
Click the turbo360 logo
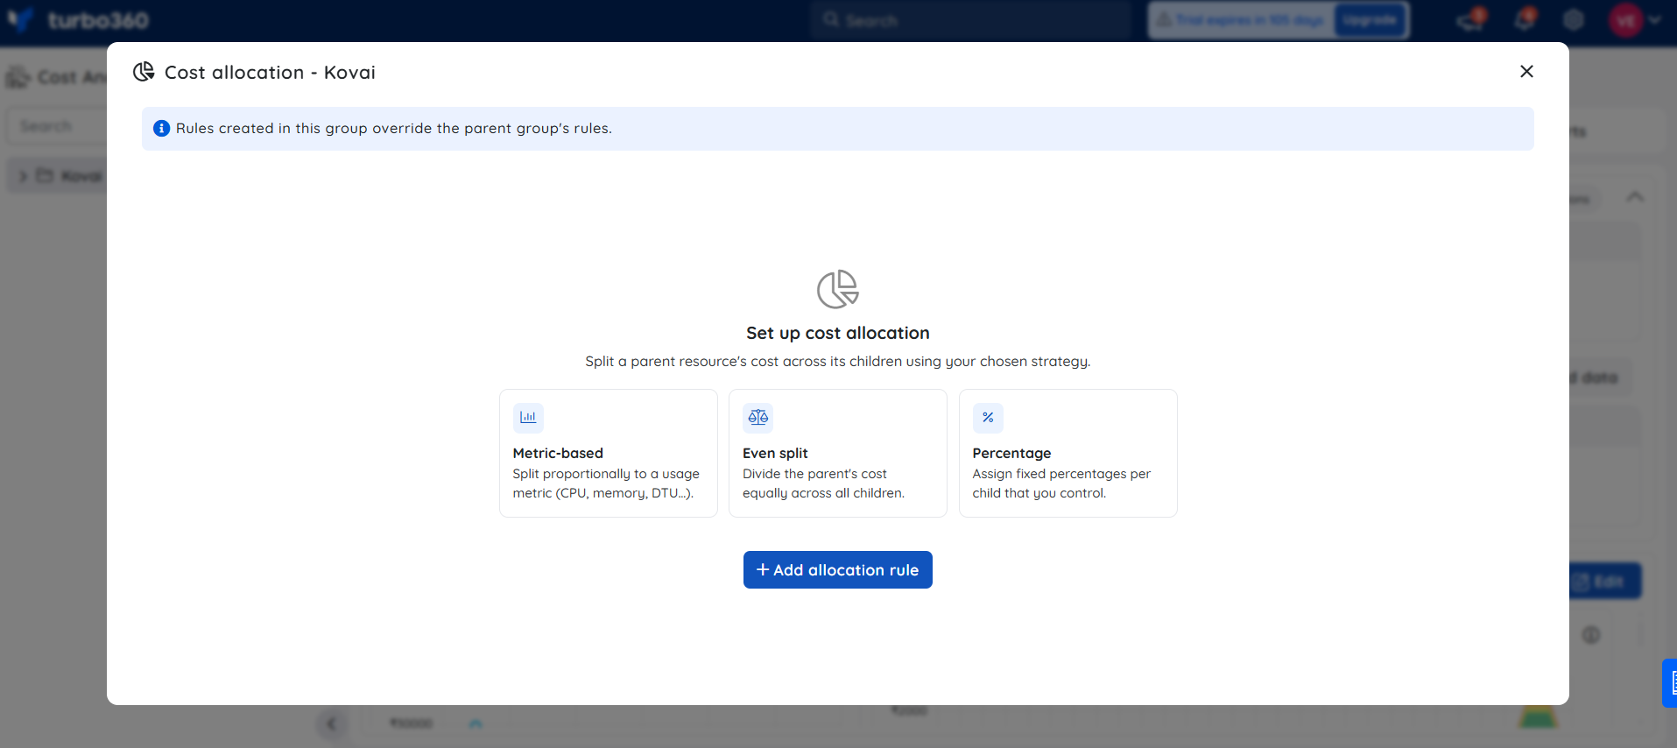pyautogui.click(x=77, y=20)
